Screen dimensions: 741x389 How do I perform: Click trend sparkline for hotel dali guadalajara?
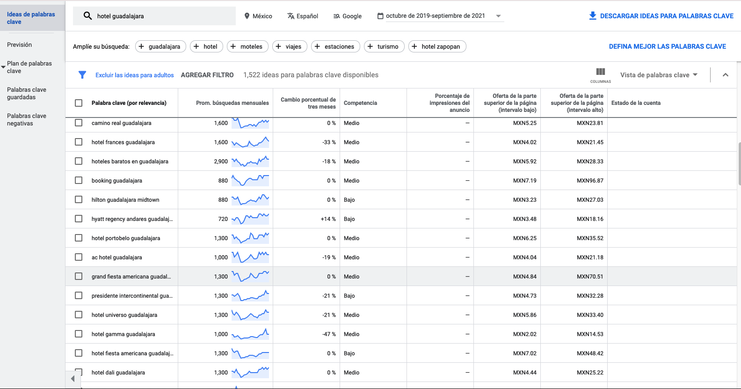250,372
